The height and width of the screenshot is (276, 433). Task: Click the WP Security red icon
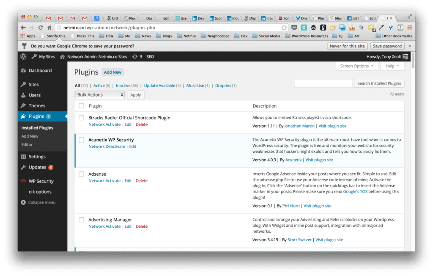click(24, 181)
